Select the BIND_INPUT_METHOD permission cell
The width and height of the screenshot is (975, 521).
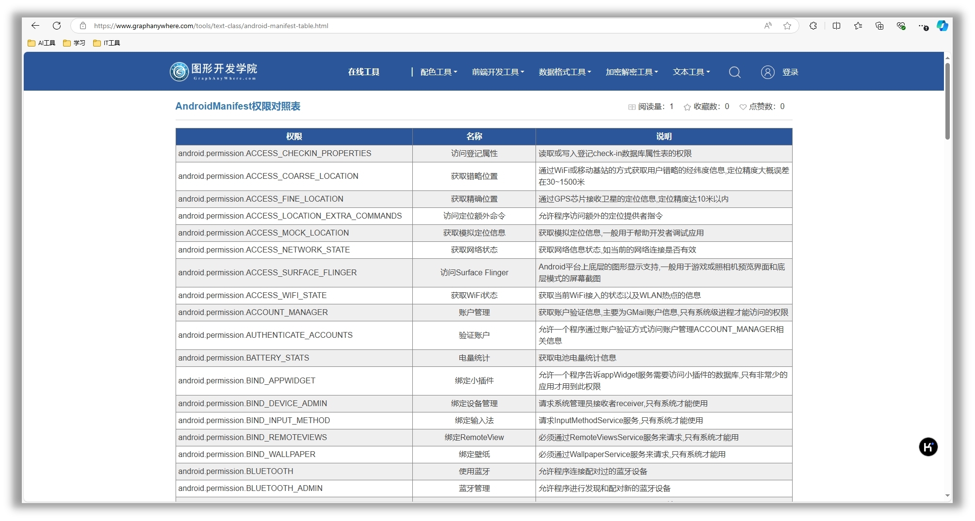(x=294, y=421)
